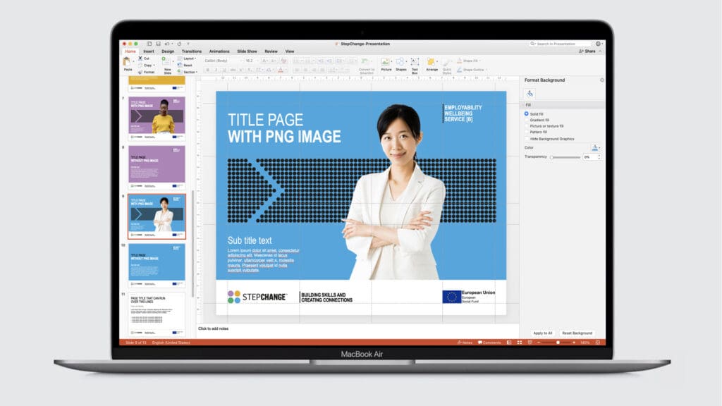Open the Slide Show tab

tap(247, 51)
